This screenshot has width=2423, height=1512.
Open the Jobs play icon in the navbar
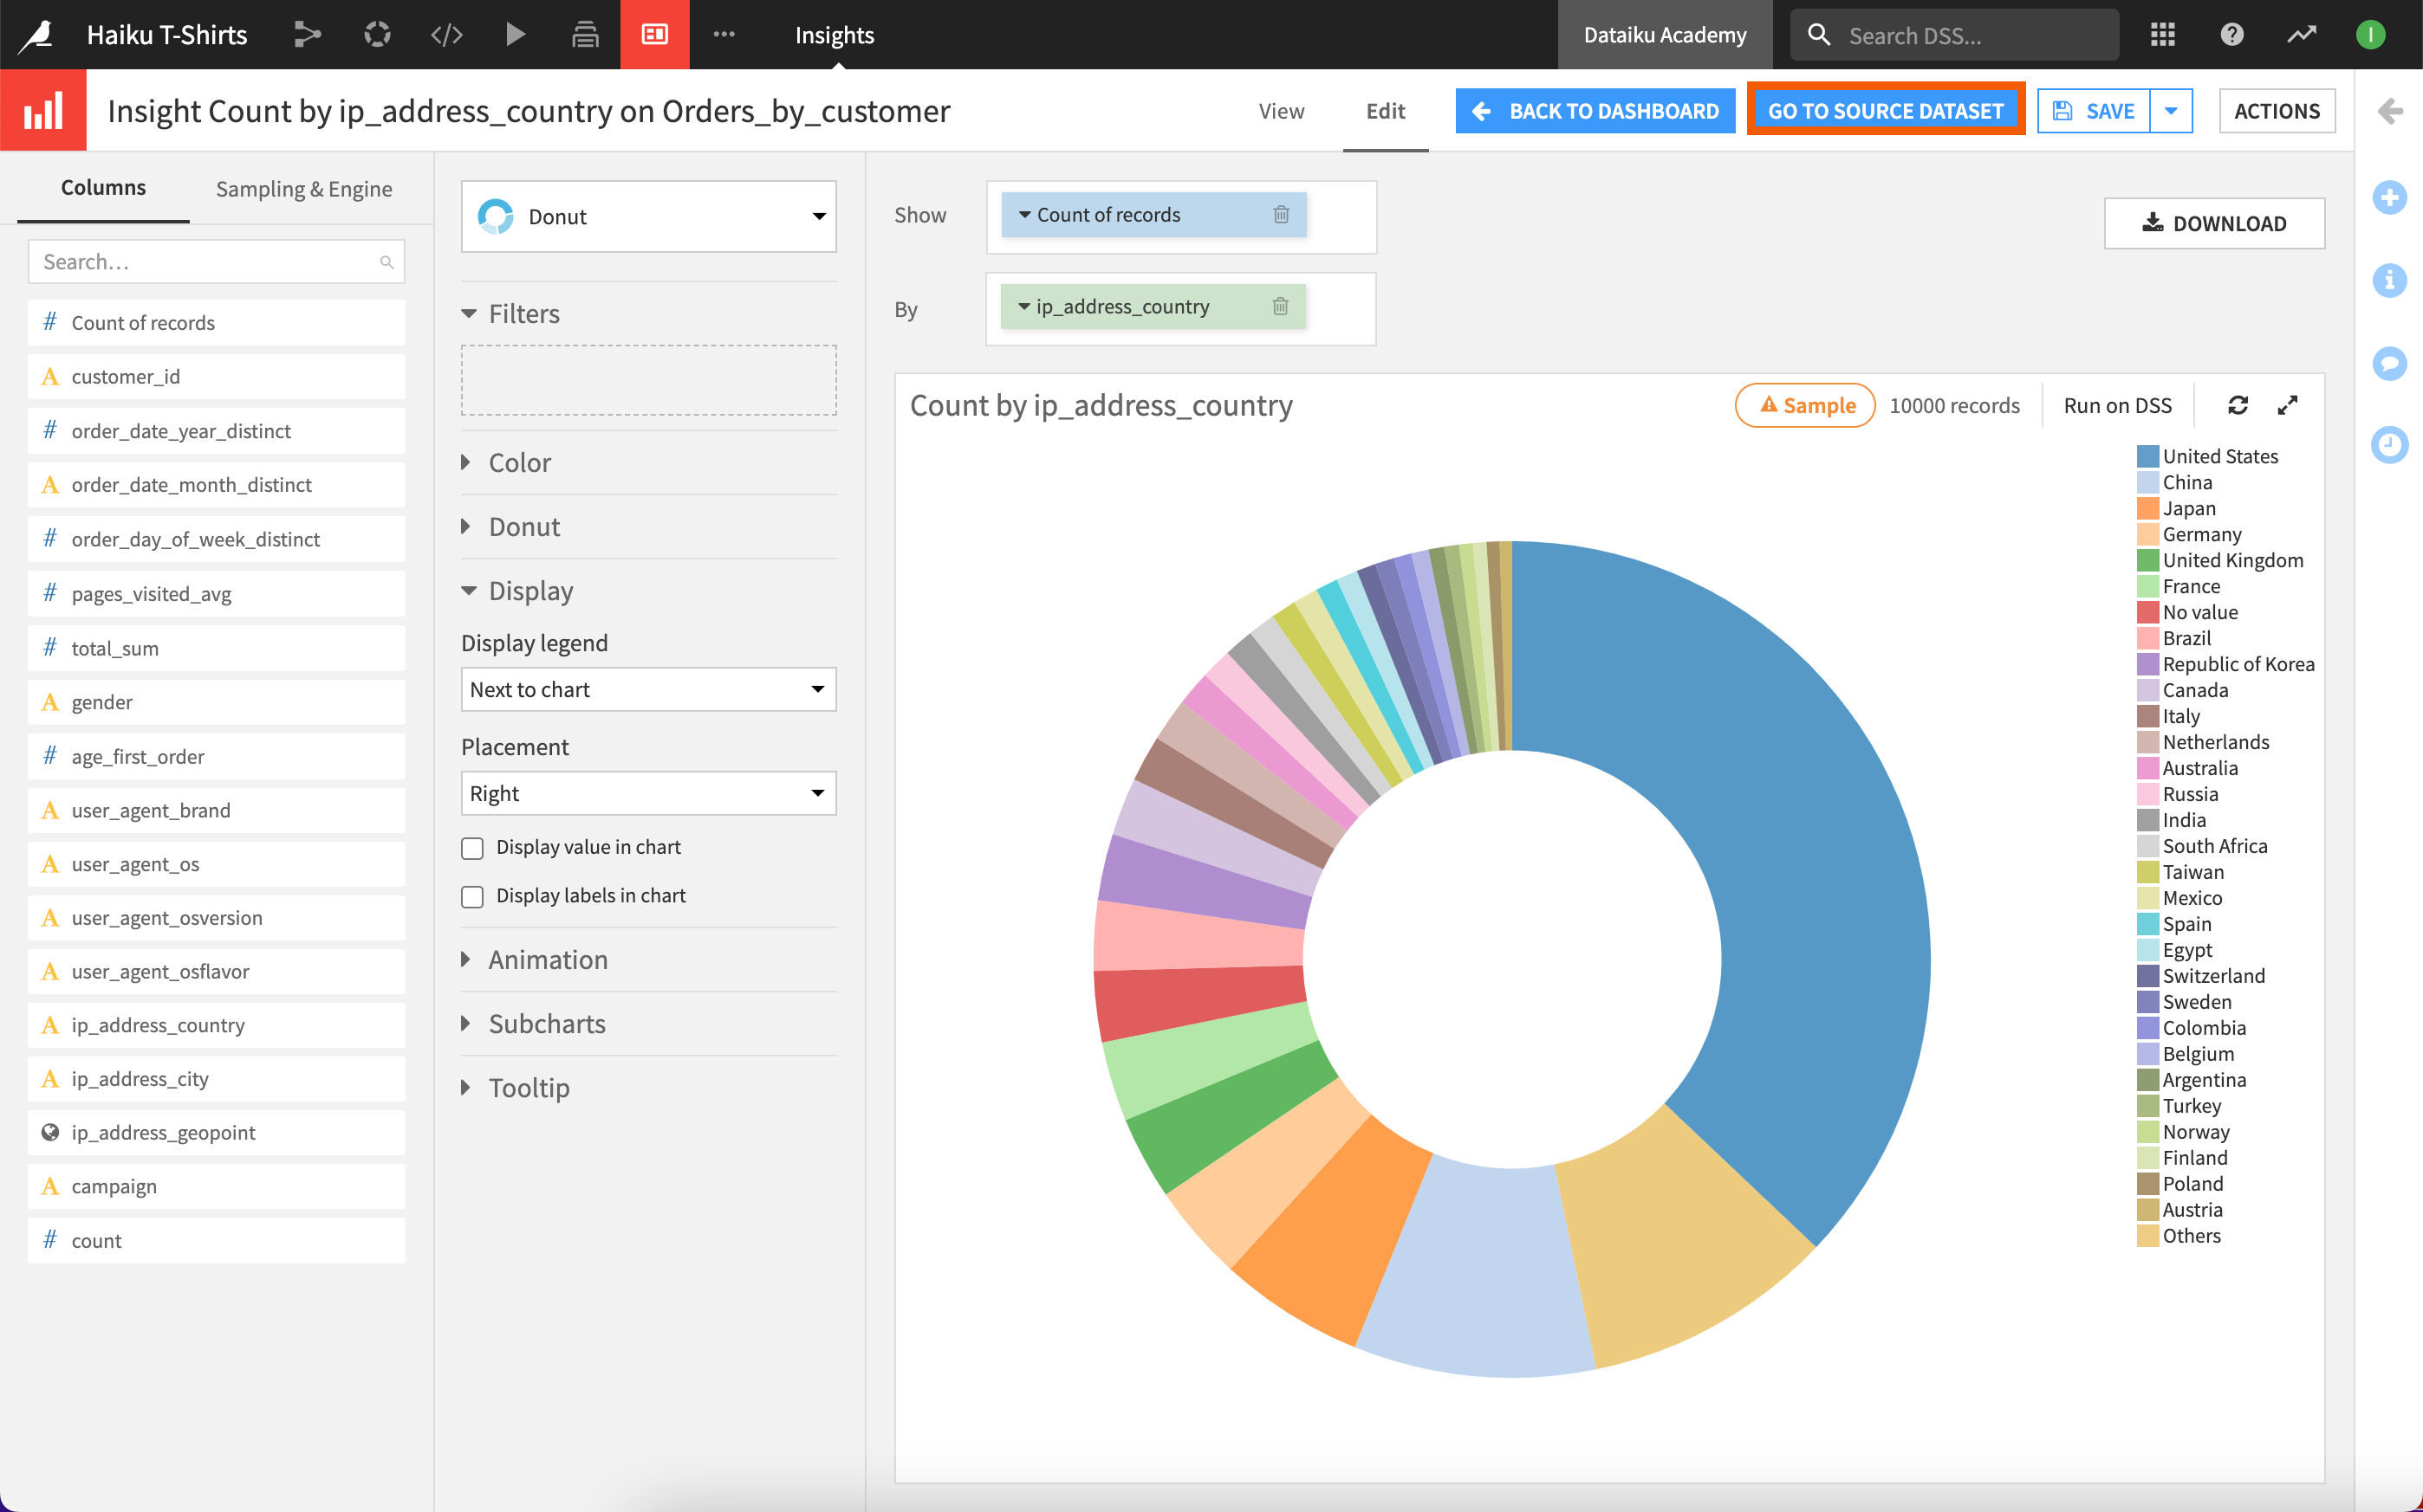coord(516,34)
